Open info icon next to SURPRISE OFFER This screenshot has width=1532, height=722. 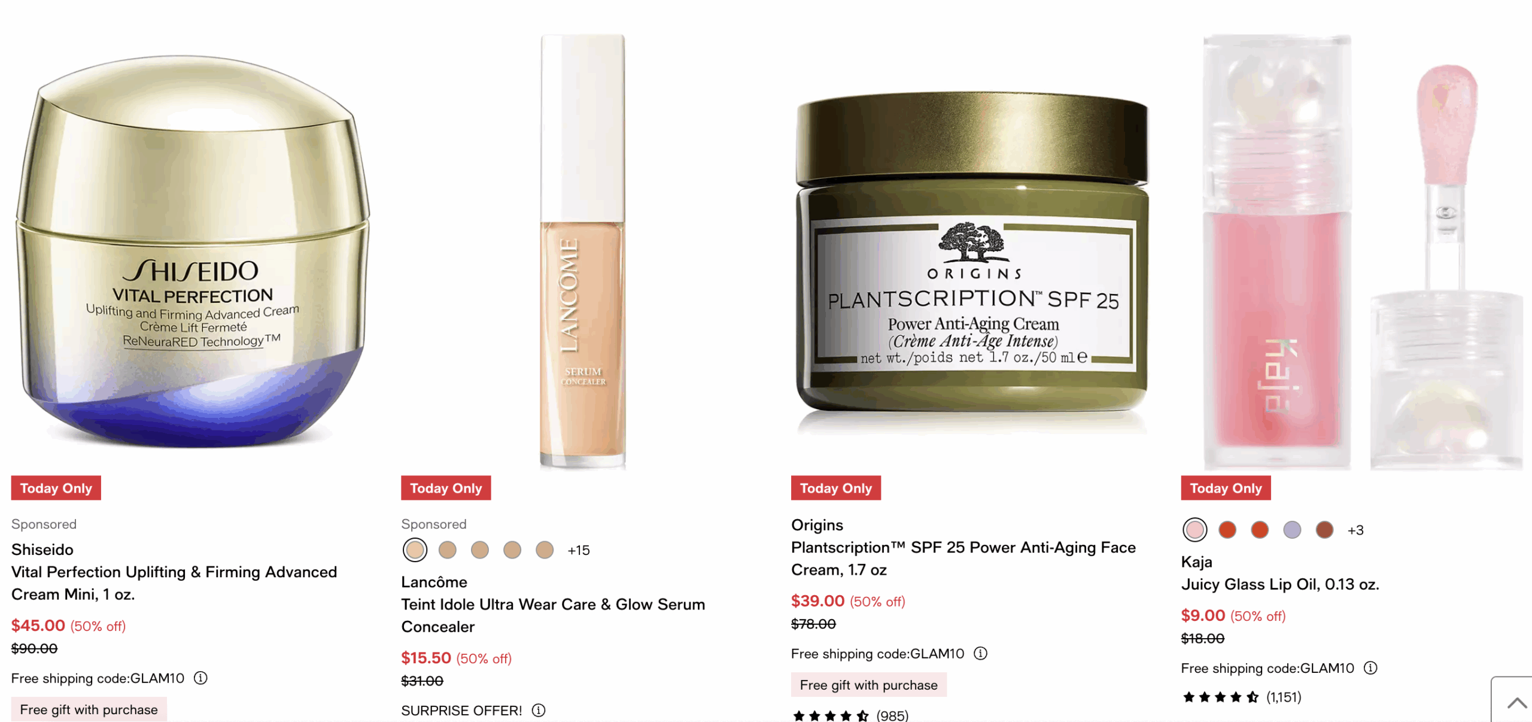(539, 710)
